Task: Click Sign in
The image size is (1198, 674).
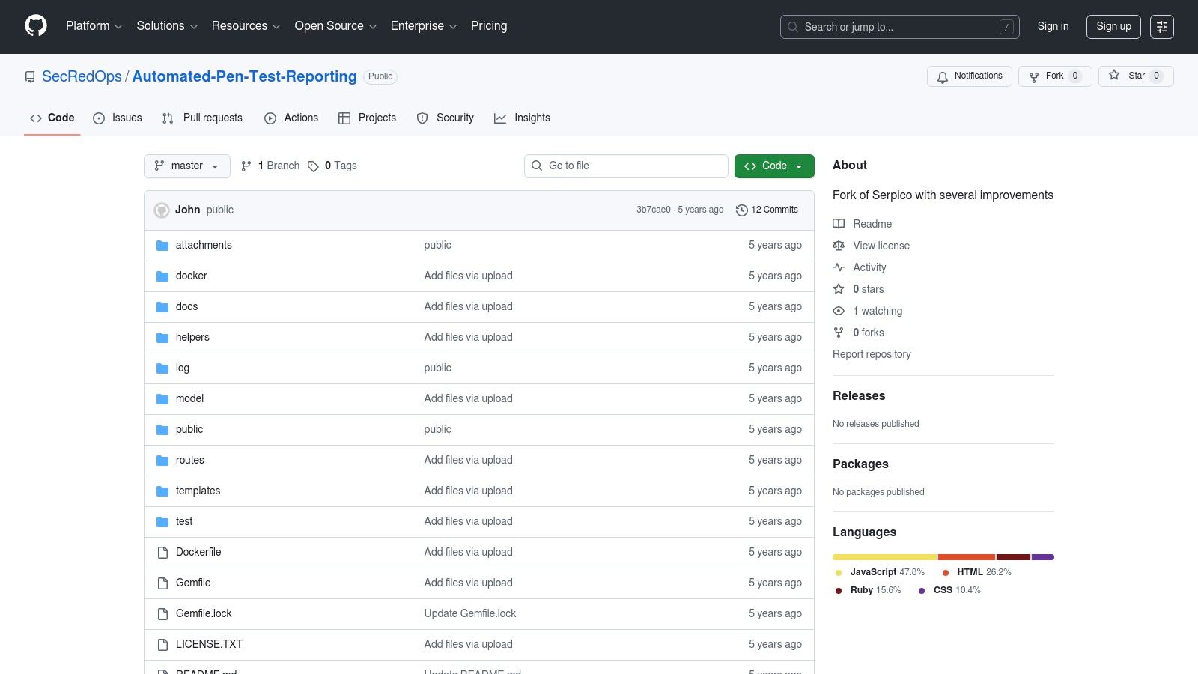Action: click(1053, 27)
